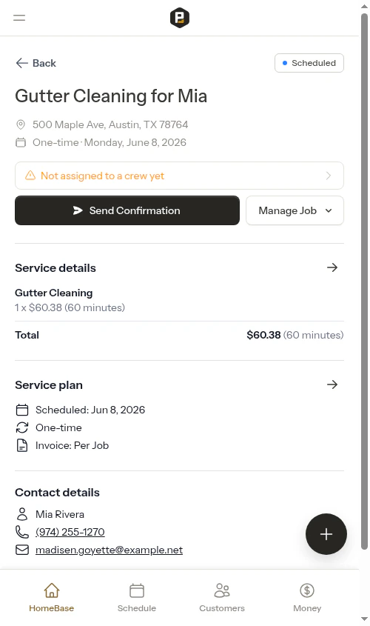The height and width of the screenshot is (626, 370).
Task: Click the Scheduled status badge
Action: coord(309,63)
